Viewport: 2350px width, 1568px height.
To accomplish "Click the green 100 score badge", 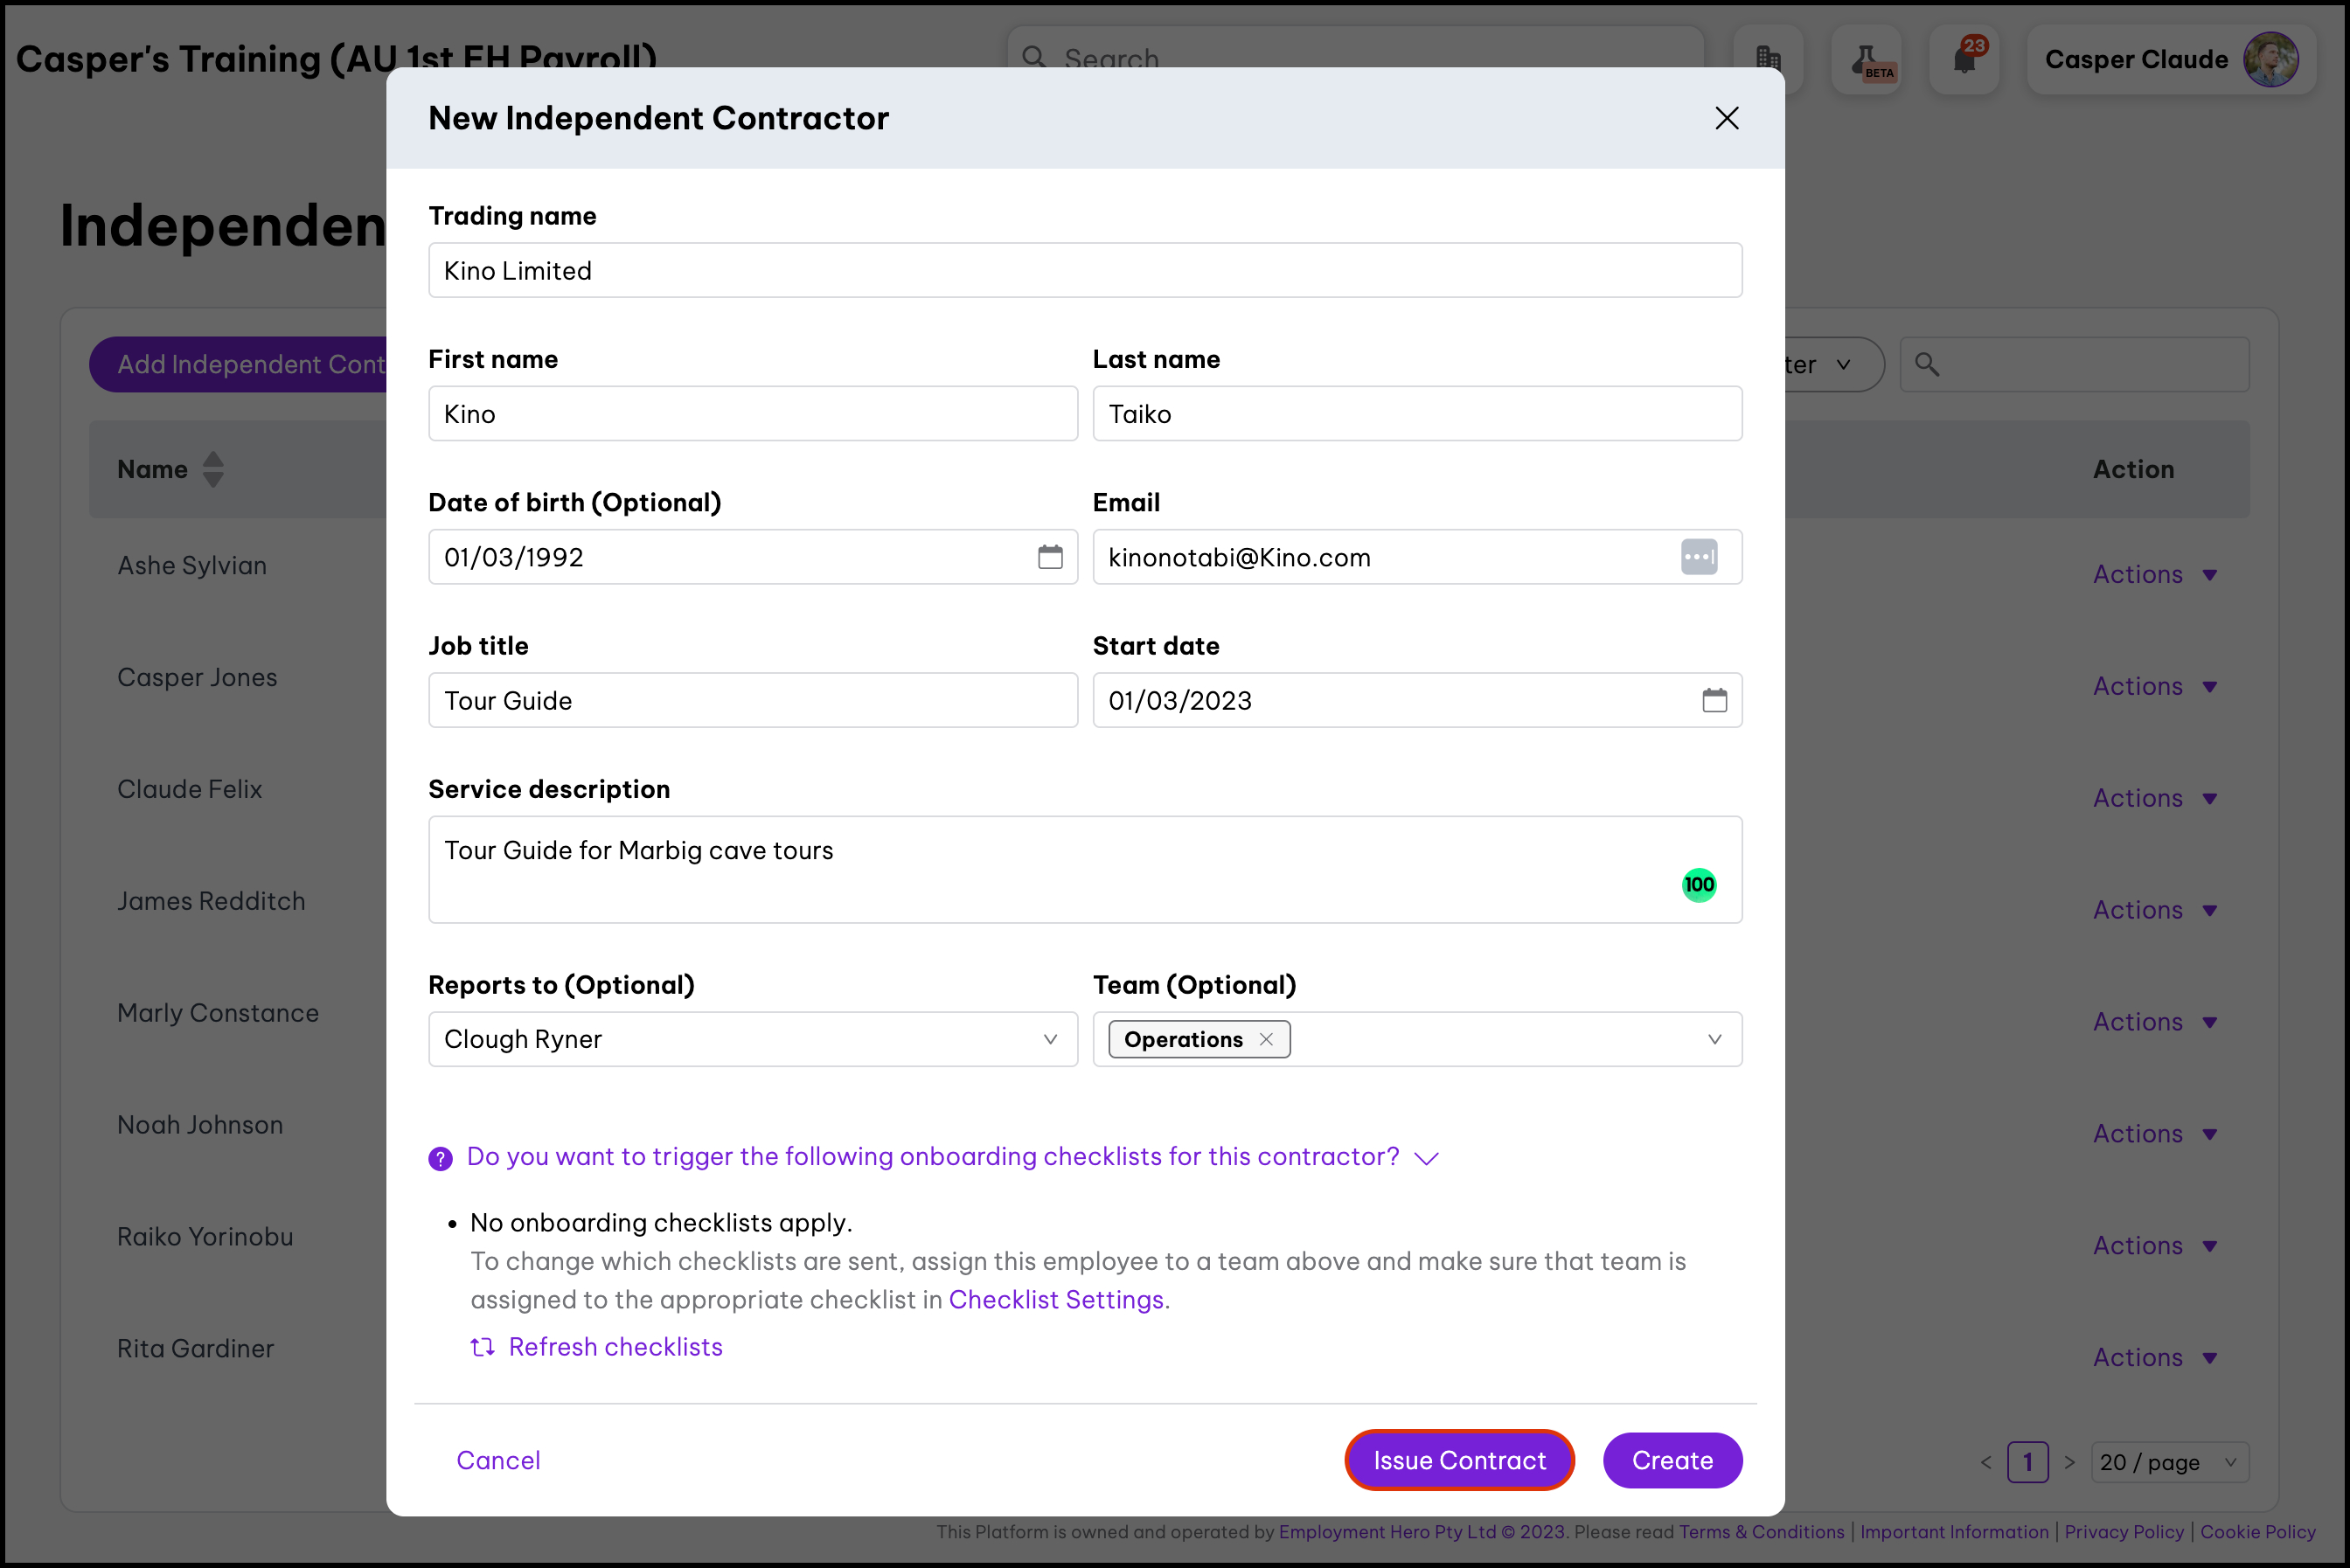I will tap(1698, 884).
